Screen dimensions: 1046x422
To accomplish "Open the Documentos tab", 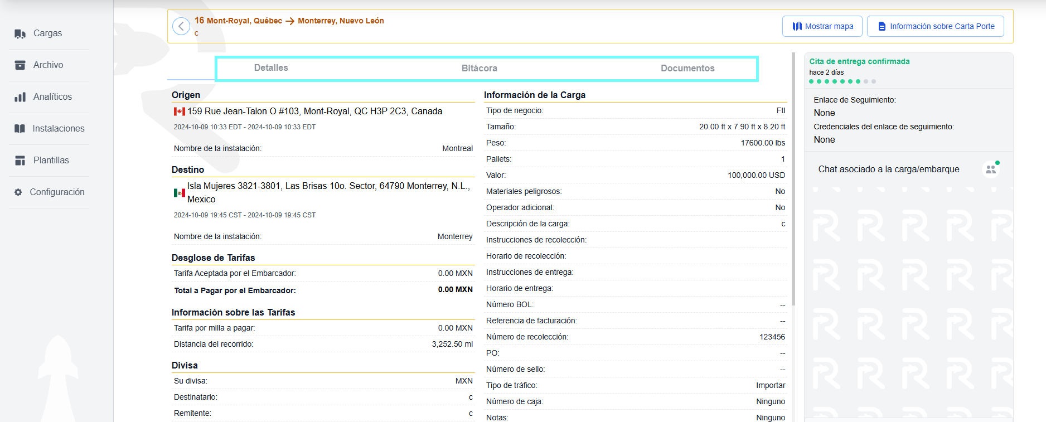I will (x=687, y=68).
